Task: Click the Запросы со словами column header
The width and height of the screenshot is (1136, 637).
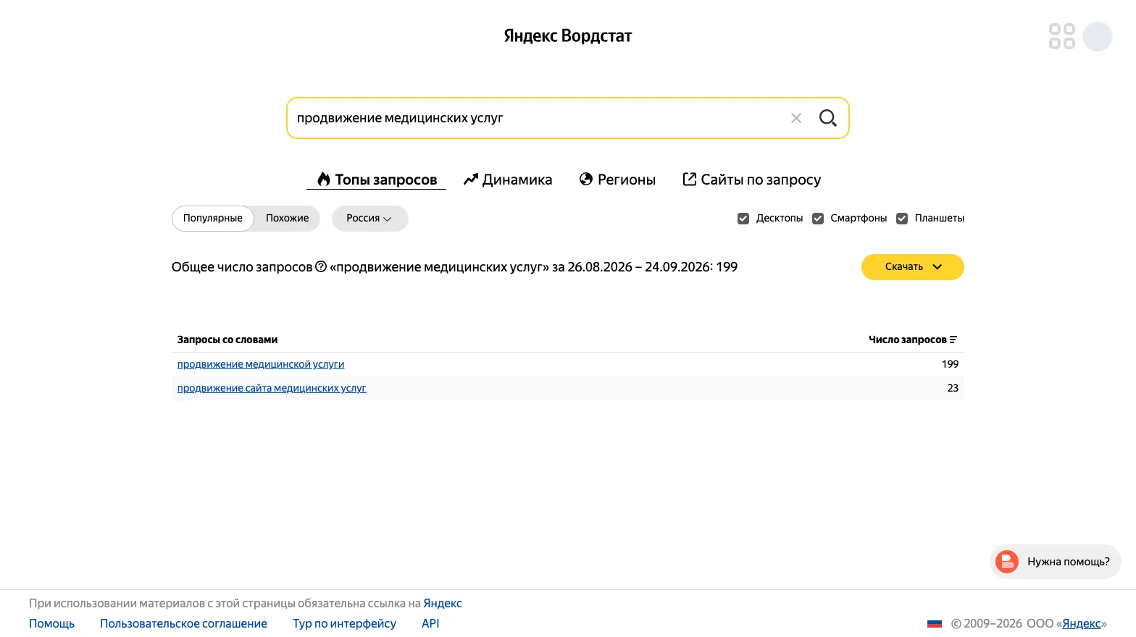Action: point(227,339)
